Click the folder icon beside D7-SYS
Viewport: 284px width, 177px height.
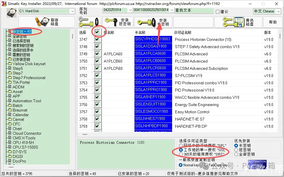coord(10,152)
